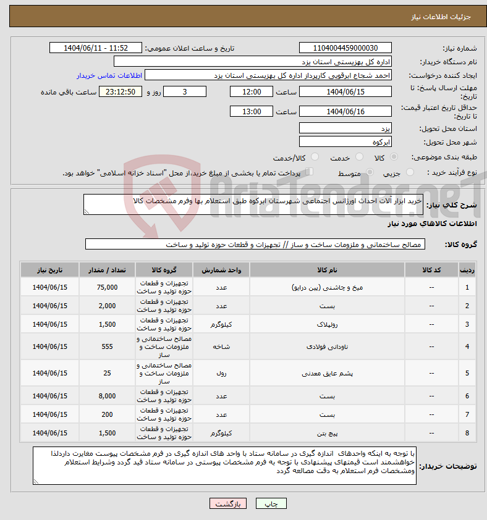Click the remaining time 23:12:50 field

coord(121,92)
